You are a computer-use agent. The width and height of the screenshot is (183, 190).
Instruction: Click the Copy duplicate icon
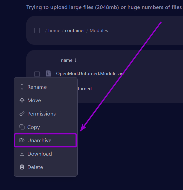(x=22, y=127)
